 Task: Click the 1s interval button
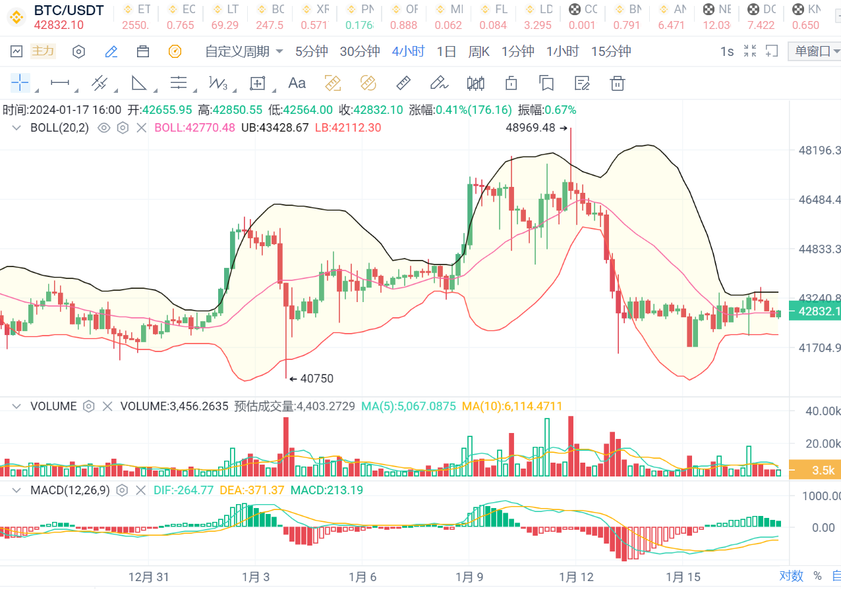click(x=727, y=51)
